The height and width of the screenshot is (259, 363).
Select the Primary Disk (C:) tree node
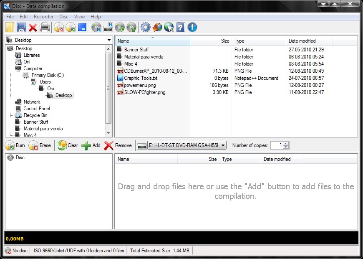tap(47, 75)
